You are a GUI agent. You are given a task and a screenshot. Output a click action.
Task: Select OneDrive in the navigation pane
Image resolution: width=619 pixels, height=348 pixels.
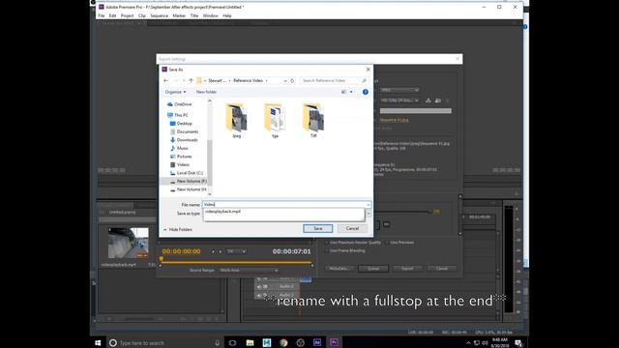tap(179, 104)
